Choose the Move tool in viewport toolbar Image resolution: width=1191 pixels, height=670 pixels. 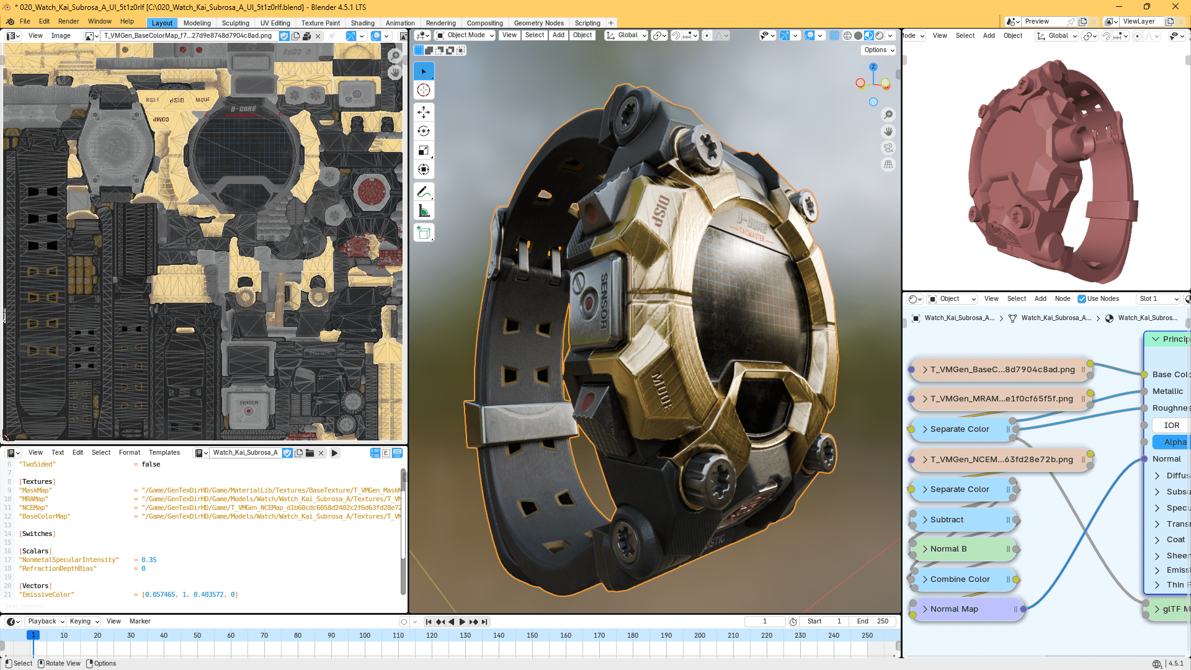[x=424, y=112]
